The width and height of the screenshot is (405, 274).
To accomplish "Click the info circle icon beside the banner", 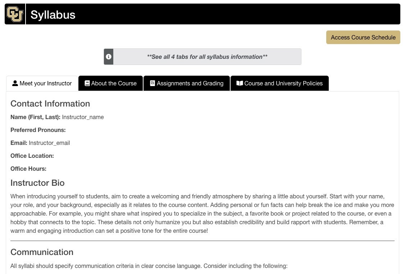I will coord(108,57).
